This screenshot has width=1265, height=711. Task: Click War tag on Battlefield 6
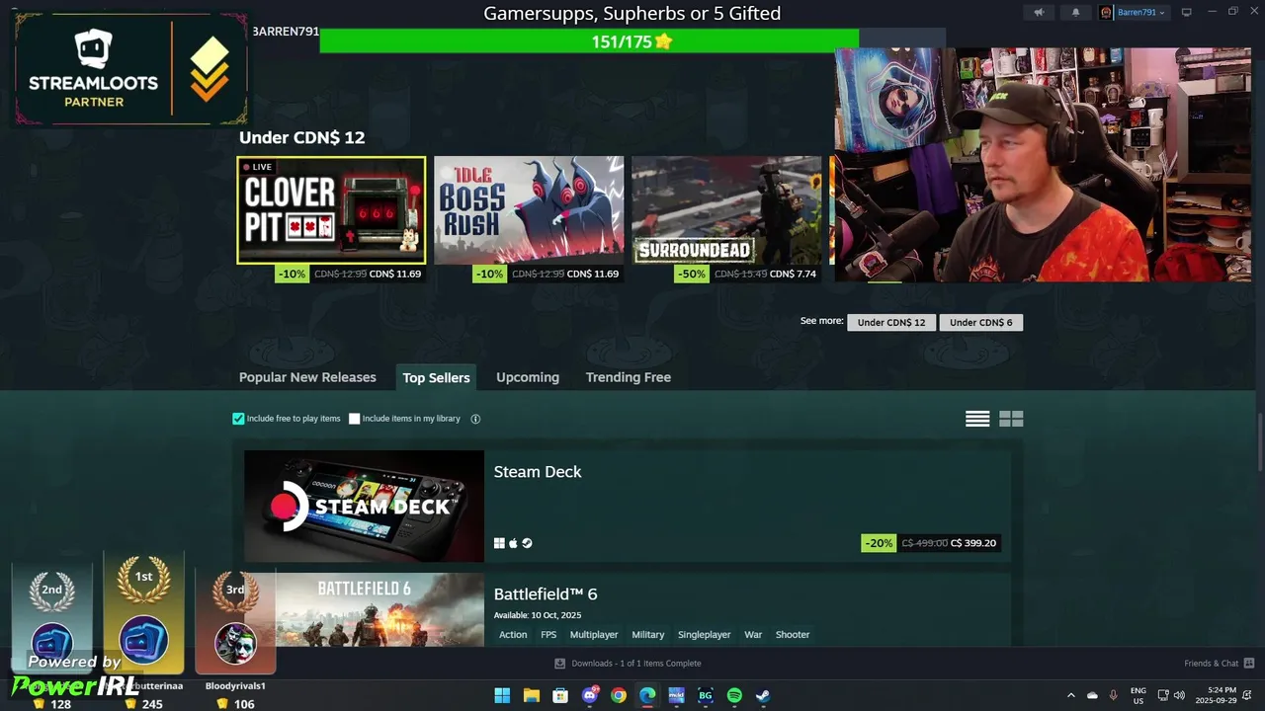[753, 635]
